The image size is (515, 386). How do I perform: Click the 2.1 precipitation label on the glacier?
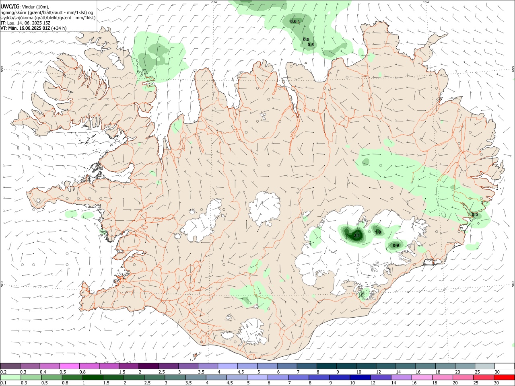pos(356,236)
